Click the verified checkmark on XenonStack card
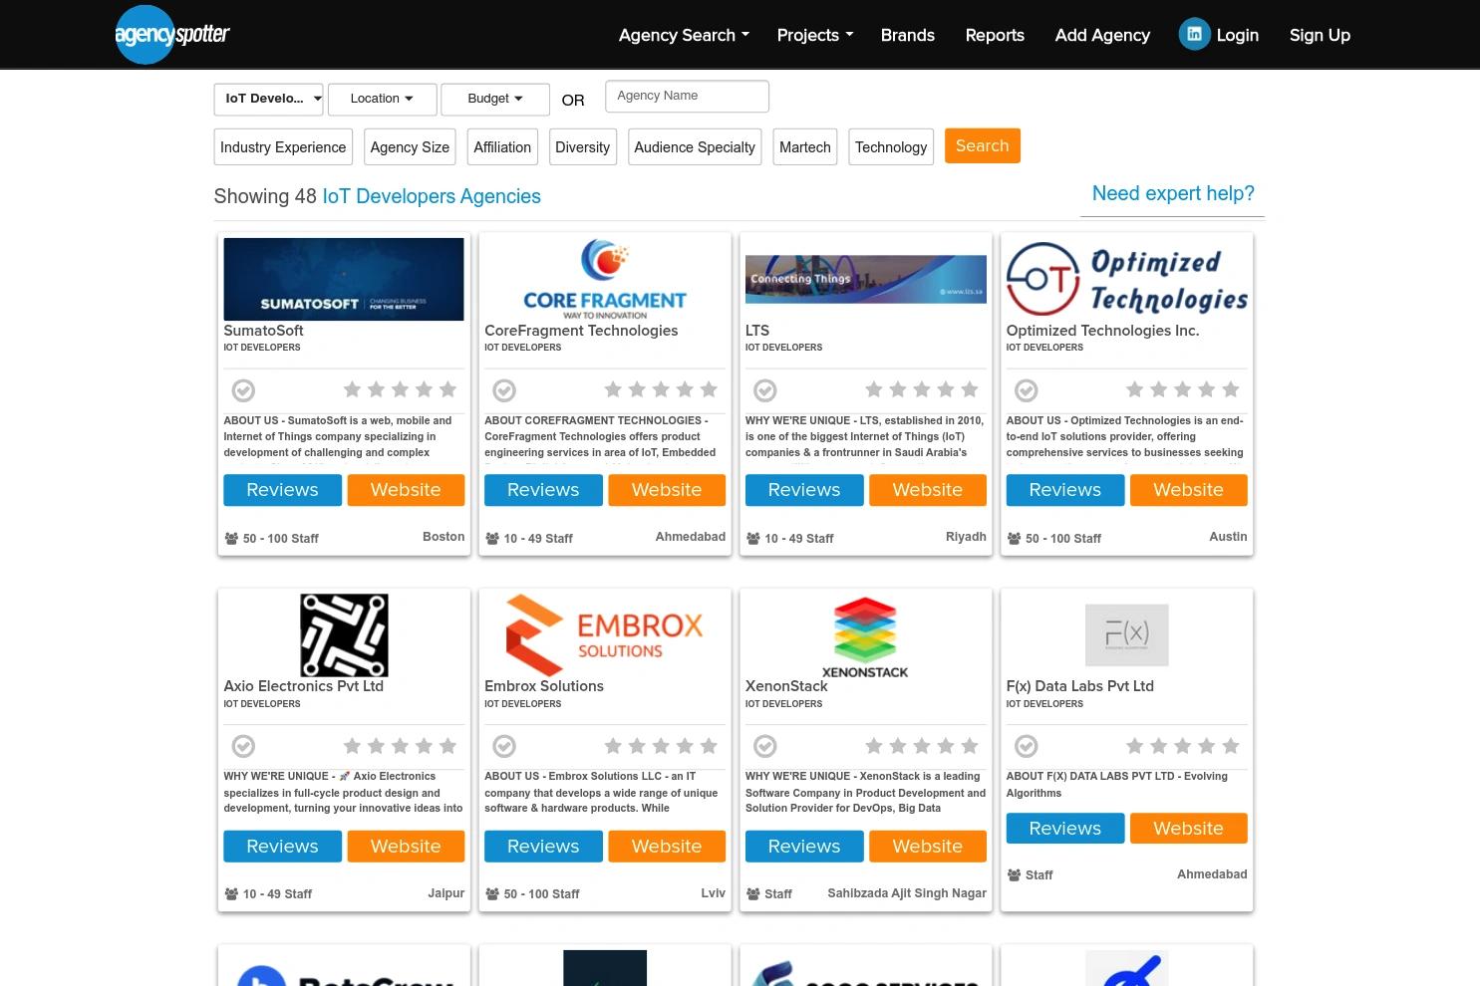This screenshot has width=1480, height=986. [764, 746]
